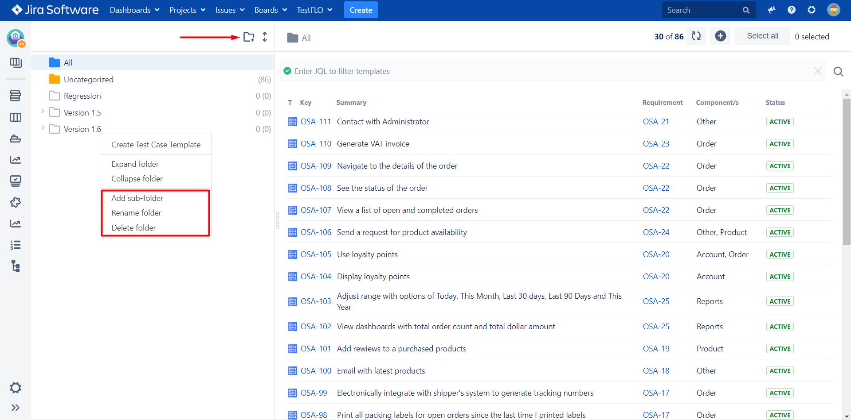Screen dimensions: 851x420
Task: Click the project avatar in sidebar
Action: click(16, 38)
